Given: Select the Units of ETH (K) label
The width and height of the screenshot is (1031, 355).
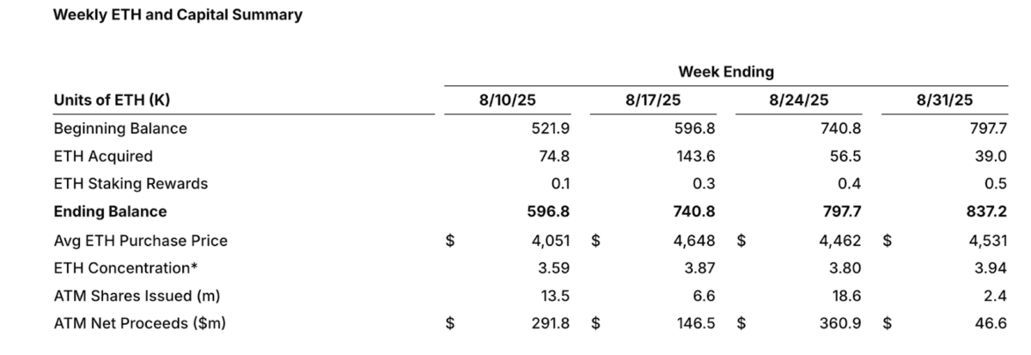Looking at the screenshot, I should coord(112,101).
